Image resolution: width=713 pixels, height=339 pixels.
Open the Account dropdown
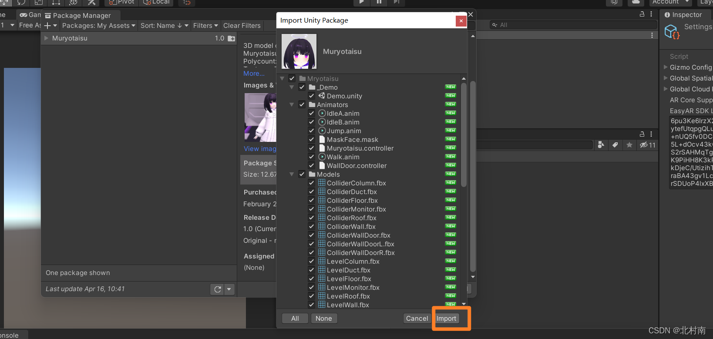point(672,2)
